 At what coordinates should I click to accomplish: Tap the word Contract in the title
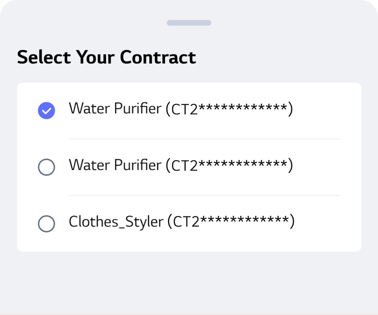(x=158, y=57)
